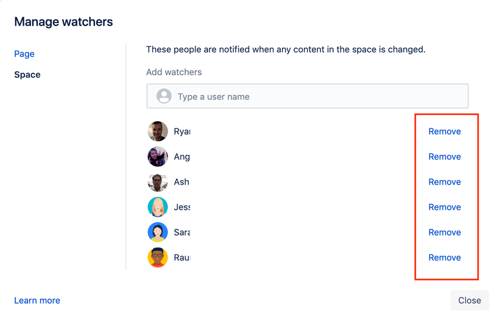The height and width of the screenshot is (325, 503).
Task: Remove Raul from the watcher list
Action: point(445,257)
